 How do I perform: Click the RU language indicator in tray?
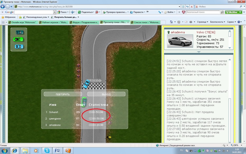[x=181, y=150]
